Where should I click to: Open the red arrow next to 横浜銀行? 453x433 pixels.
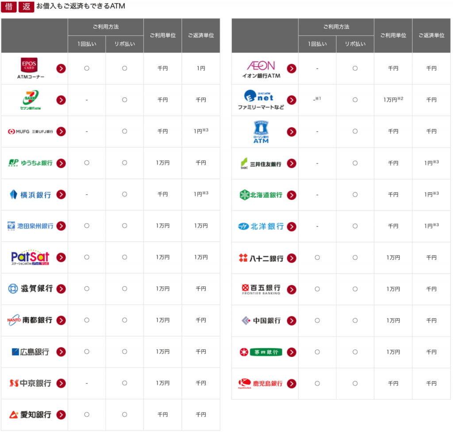(x=61, y=195)
